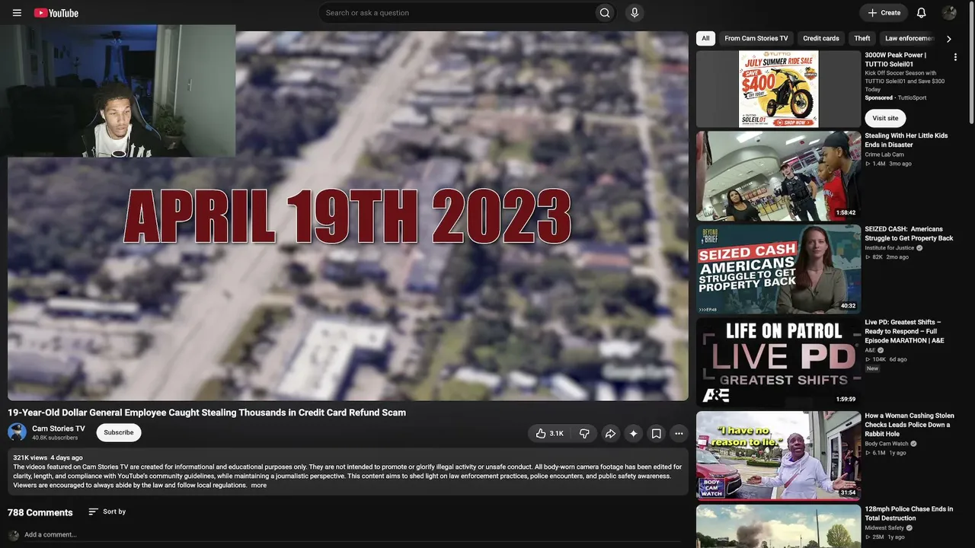Open the Sort by comments menu
The height and width of the screenshot is (548, 975).
pos(107,512)
